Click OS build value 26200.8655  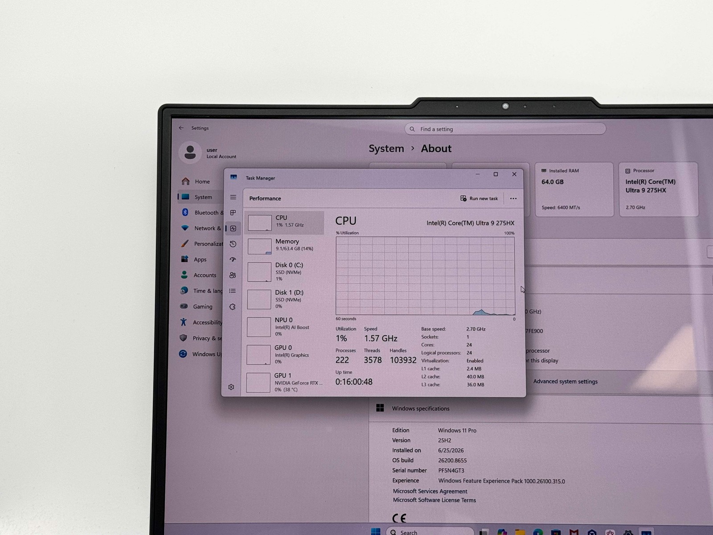point(452,460)
